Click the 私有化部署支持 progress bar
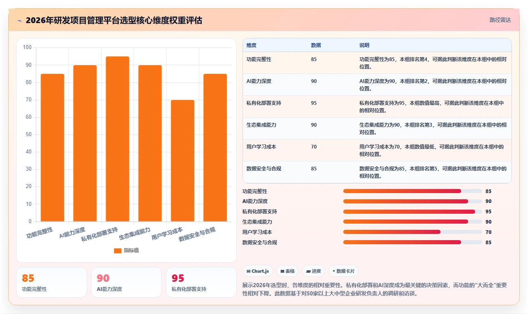 coord(412,212)
